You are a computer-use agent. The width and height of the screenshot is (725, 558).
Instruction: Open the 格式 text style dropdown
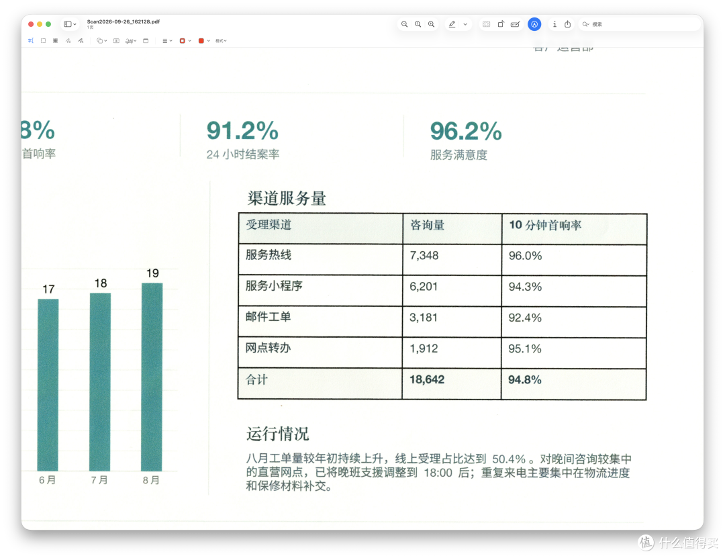(x=221, y=41)
